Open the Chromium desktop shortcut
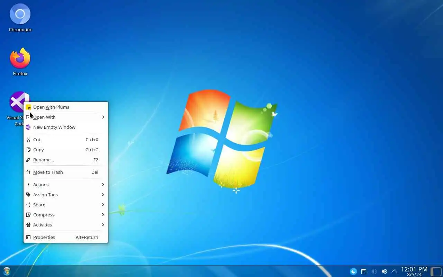This screenshot has height=277, width=443. point(20,18)
